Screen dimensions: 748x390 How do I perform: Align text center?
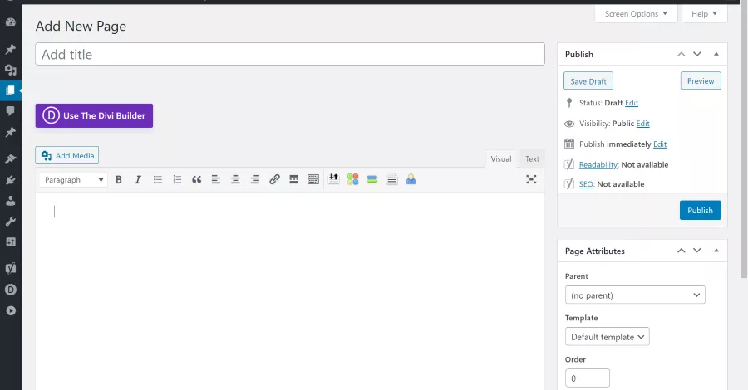[x=235, y=179]
